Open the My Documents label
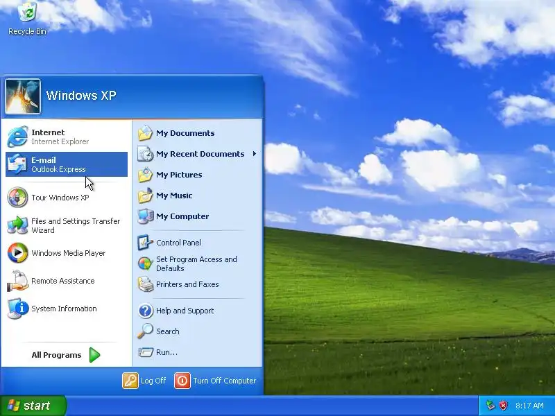 pyautogui.click(x=185, y=133)
